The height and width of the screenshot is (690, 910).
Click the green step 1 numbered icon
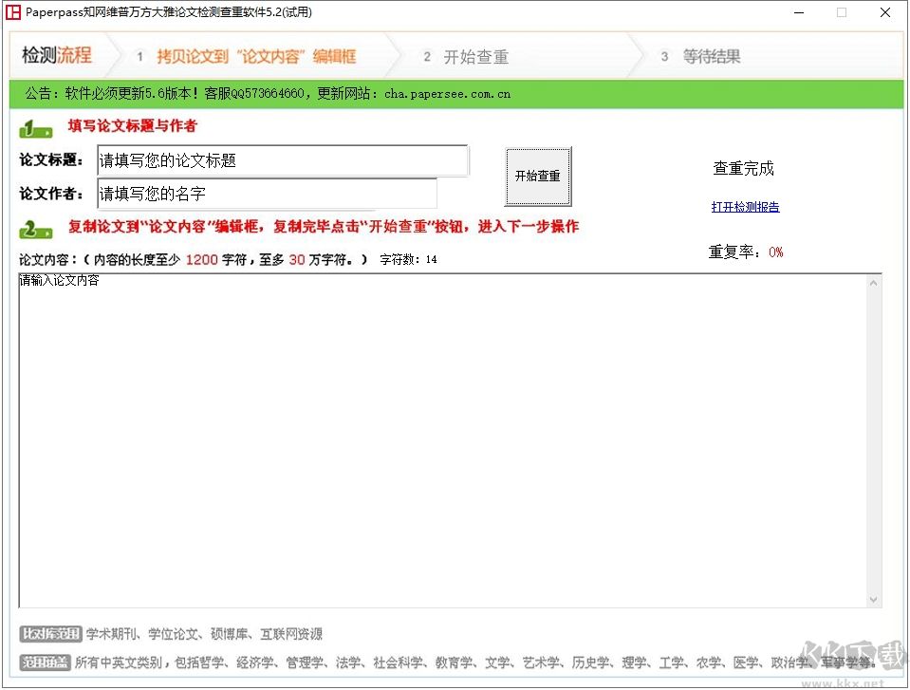click(35, 127)
